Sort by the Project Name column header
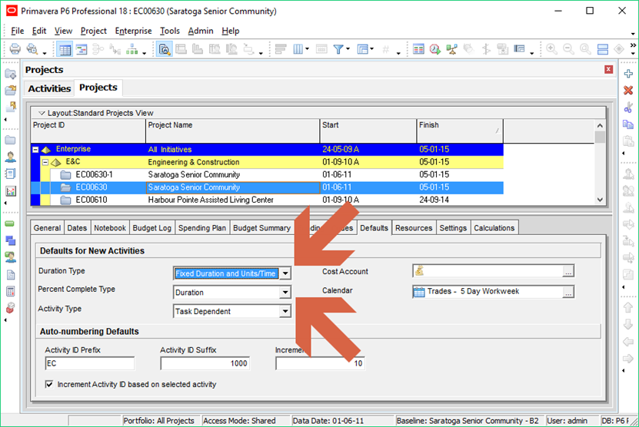Screen dimensions: 639x427 tap(233, 131)
